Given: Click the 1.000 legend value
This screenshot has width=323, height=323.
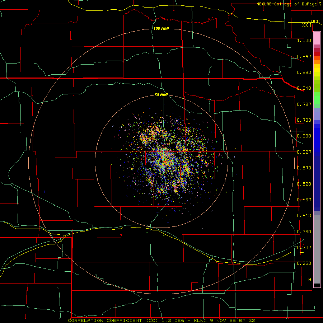Looking at the screenshot, I should (x=304, y=40).
